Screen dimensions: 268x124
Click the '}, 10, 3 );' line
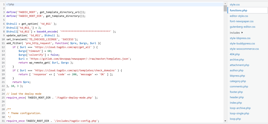(15, 86)
